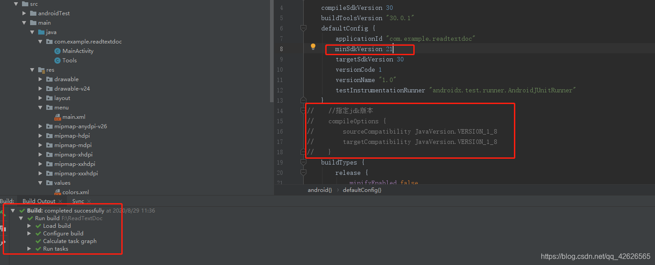
Task: Collapse the Build completed successfully node
Action: 13,211
